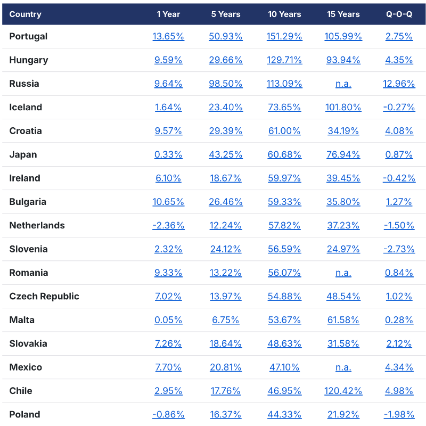This screenshot has height=426, width=426.
Task: Click Russia's Q-O-Q value 12.96%
Action: [399, 84]
